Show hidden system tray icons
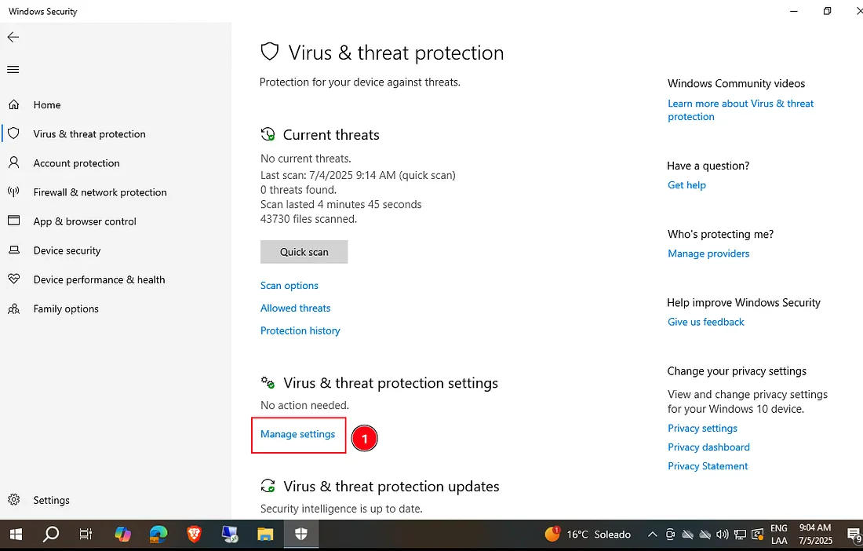 click(x=652, y=535)
